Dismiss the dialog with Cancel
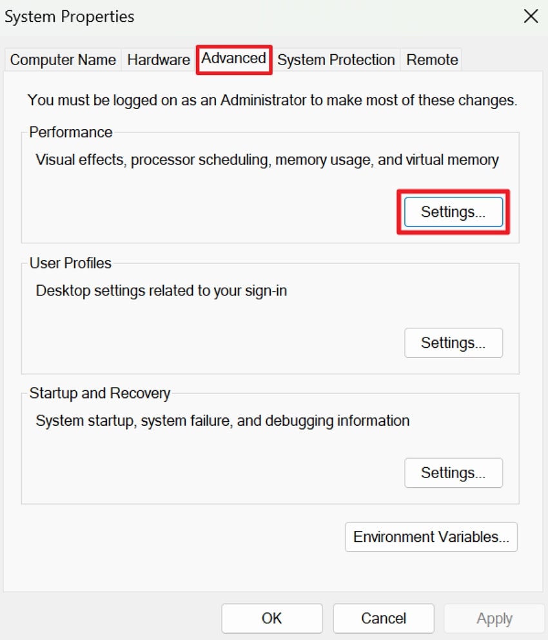 pos(383,618)
